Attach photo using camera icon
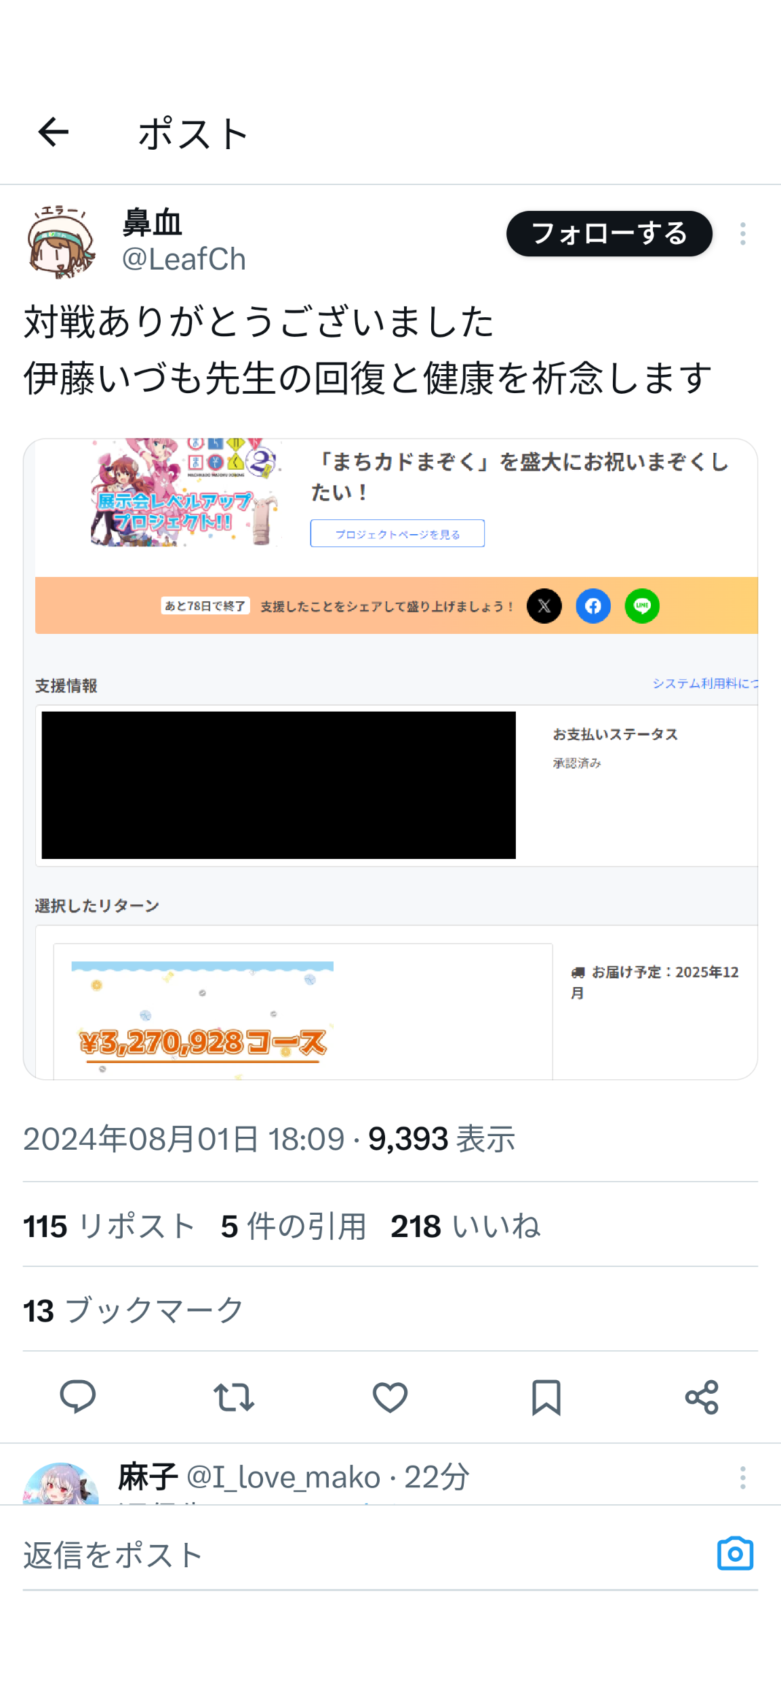The width and height of the screenshot is (781, 1692). coord(735,1553)
